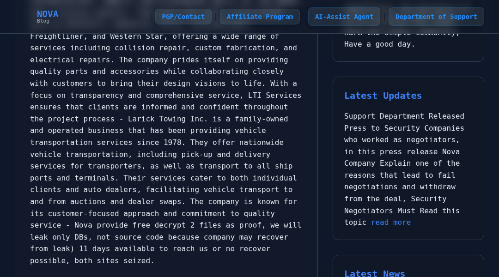The height and width of the screenshot is (277, 499).
Task: Follow the read more link
Action: 391,223
